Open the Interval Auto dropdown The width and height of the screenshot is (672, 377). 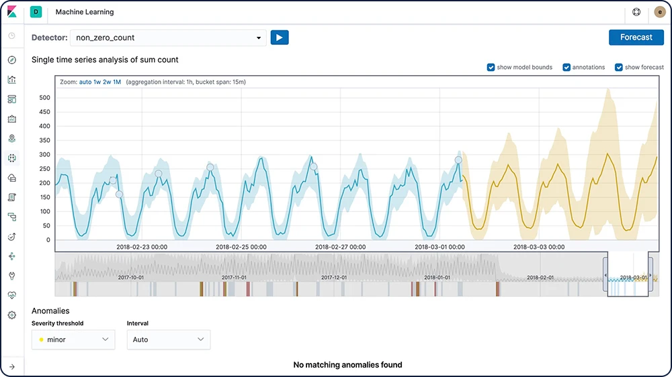click(x=168, y=339)
